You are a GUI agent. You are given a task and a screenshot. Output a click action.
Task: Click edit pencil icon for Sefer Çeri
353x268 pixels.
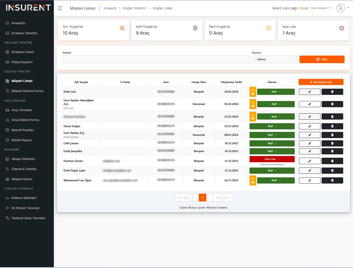click(x=310, y=92)
